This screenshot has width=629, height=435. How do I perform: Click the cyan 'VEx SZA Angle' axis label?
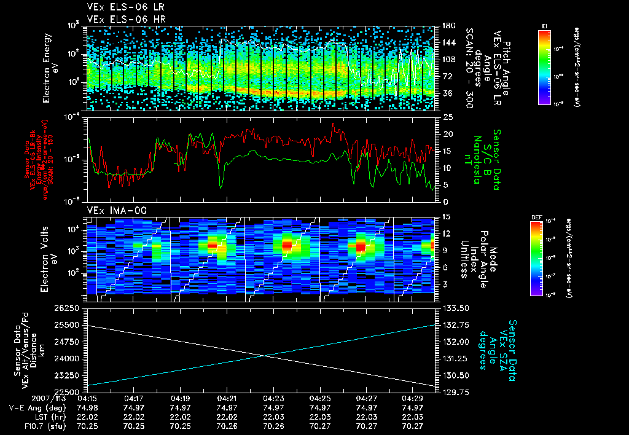click(x=499, y=350)
